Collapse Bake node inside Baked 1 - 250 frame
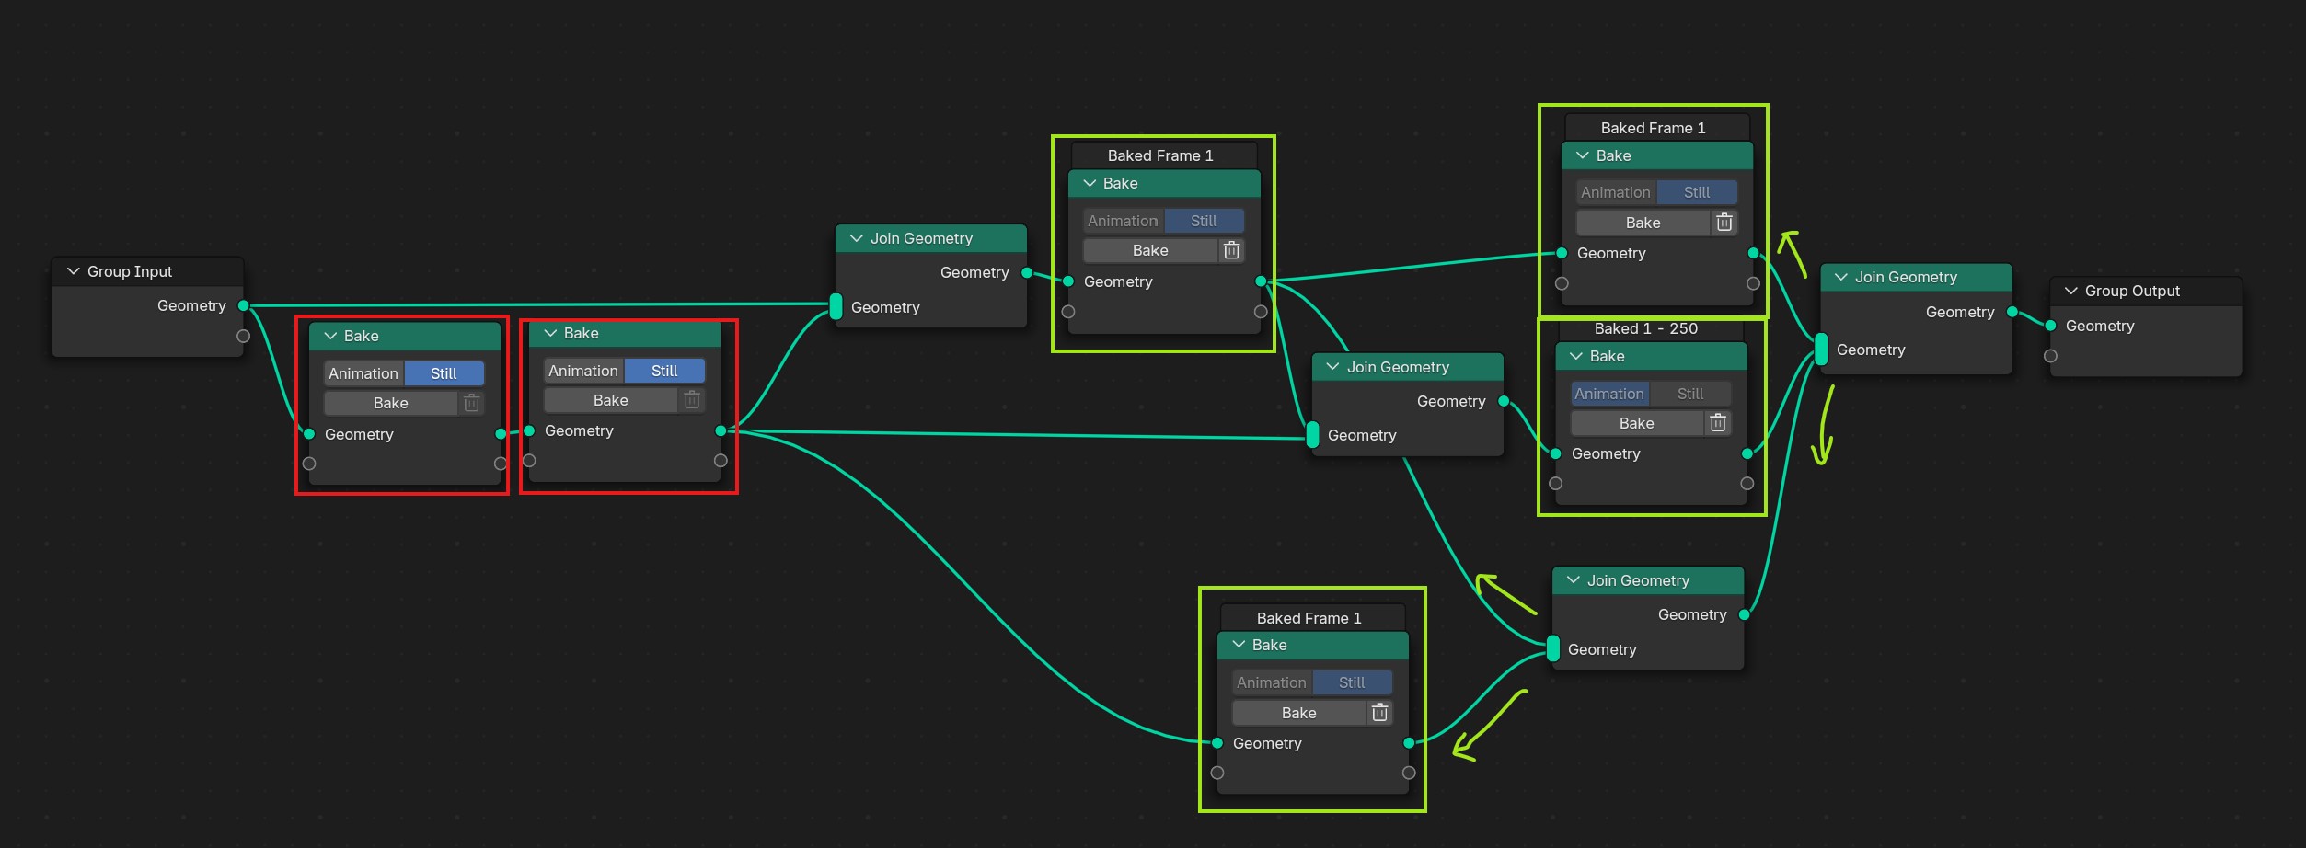 (1576, 356)
